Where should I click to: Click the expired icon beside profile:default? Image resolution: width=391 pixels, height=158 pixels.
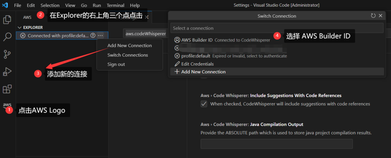177,56
